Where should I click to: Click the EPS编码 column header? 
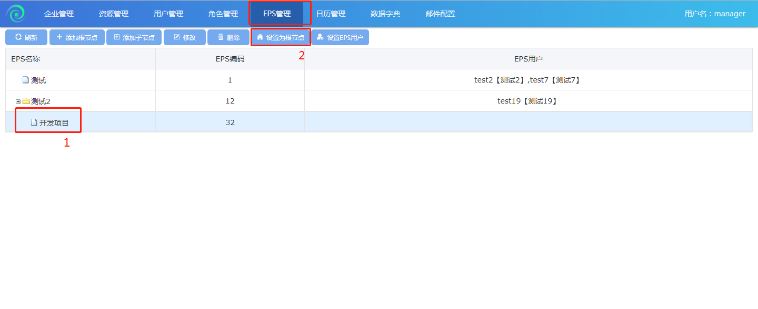tap(230, 59)
